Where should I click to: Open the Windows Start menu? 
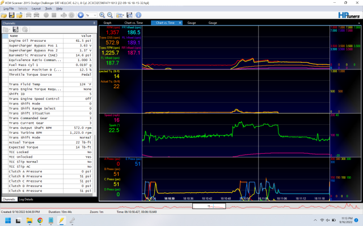8,220
